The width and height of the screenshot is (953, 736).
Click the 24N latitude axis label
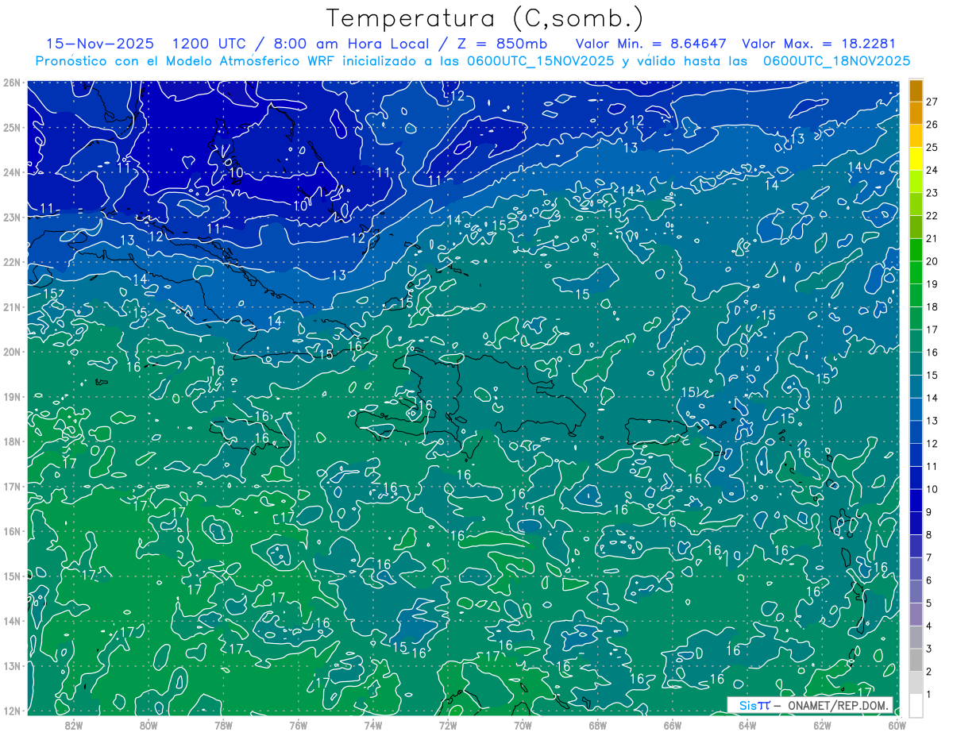tap(12, 172)
